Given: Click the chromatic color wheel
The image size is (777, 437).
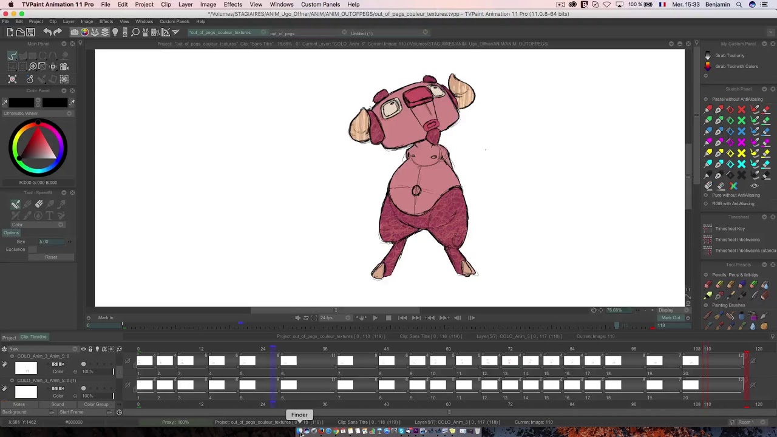Looking at the screenshot, I should 38,146.
